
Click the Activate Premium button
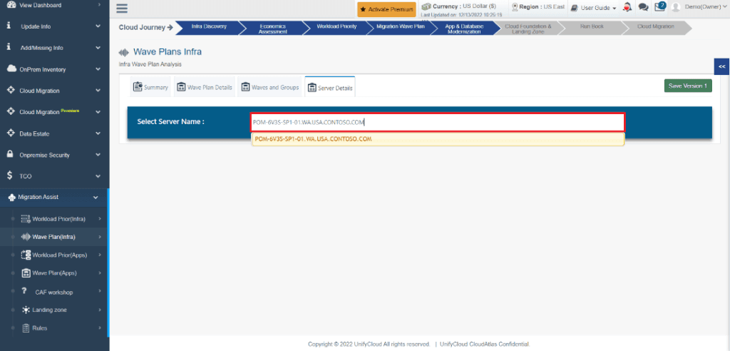tap(386, 9)
